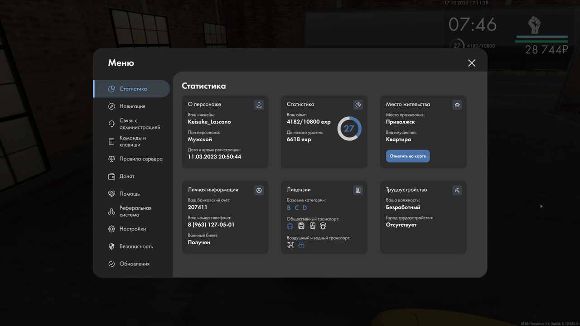Click the ship license icon
Image resolution: width=580 pixels, height=326 pixels.
[x=301, y=245]
